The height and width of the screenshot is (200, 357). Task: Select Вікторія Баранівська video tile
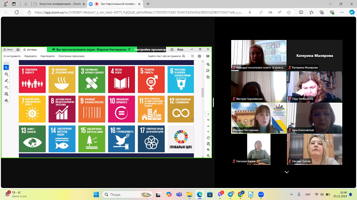(x=259, y=87)
